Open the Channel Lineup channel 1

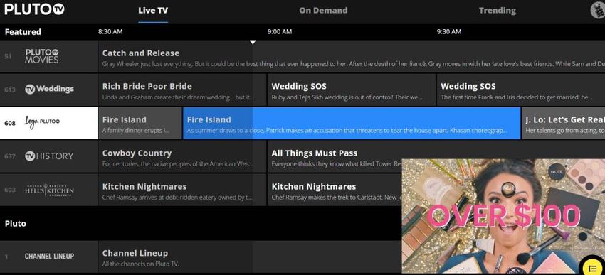(48, 256)
